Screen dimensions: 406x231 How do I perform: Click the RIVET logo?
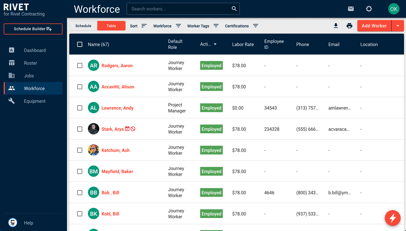(16, 7)
